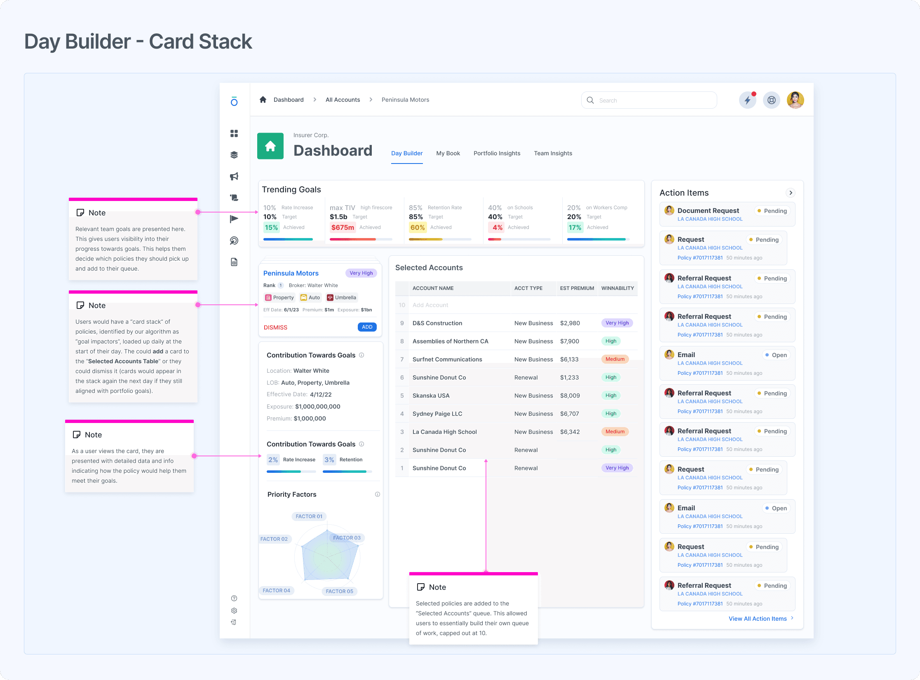Open the Portfolio Insights tab

coord(497,153)
